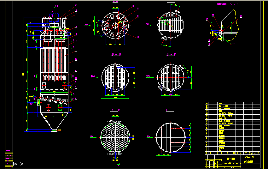Screen dimensions: 268x169
Task: Select the D – D section view label
Action: [x=171, y=54]
